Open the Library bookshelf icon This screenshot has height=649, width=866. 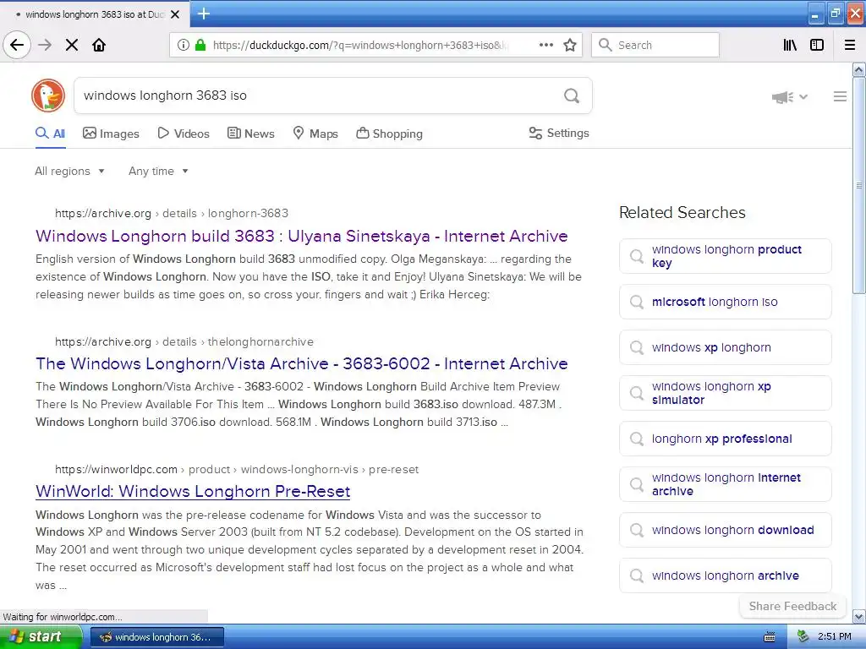coord(790,45)
